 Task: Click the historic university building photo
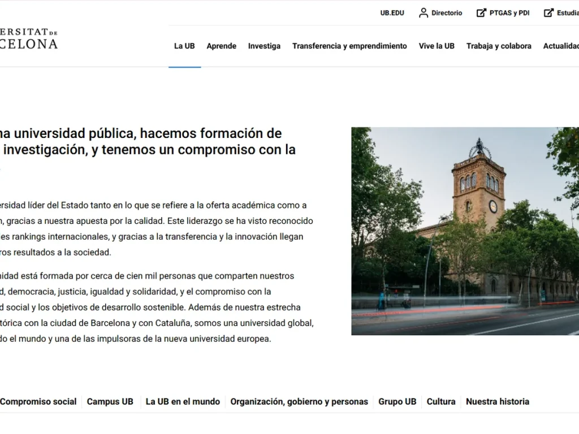(x=465, y=231)
